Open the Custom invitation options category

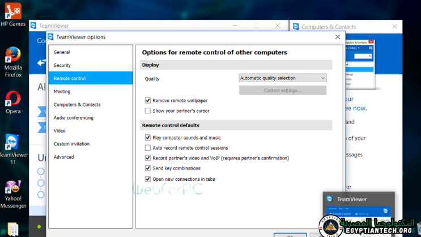click(x=91, y=144)
